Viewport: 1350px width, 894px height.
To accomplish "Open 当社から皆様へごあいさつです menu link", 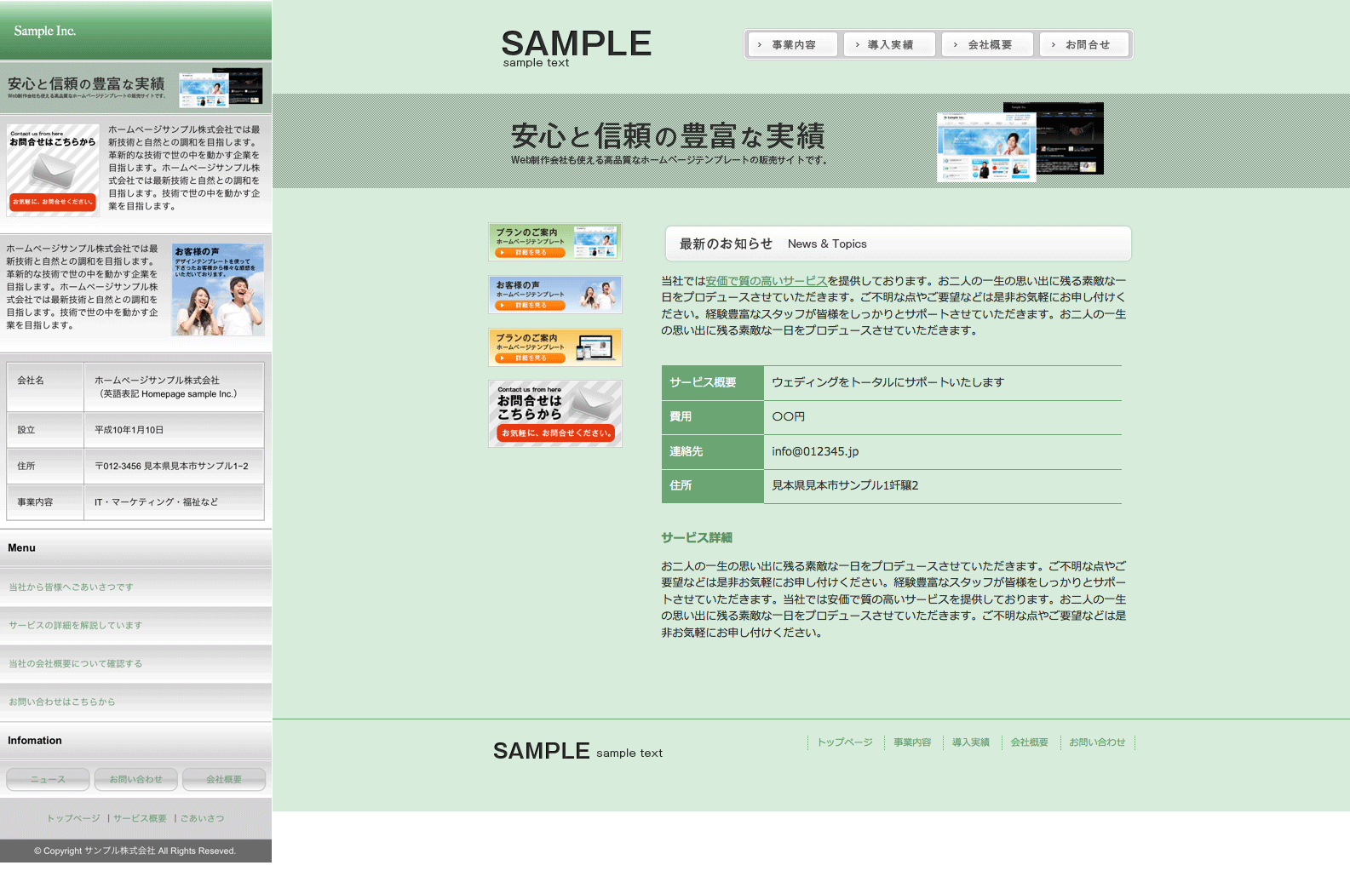I will pos(72,587).
